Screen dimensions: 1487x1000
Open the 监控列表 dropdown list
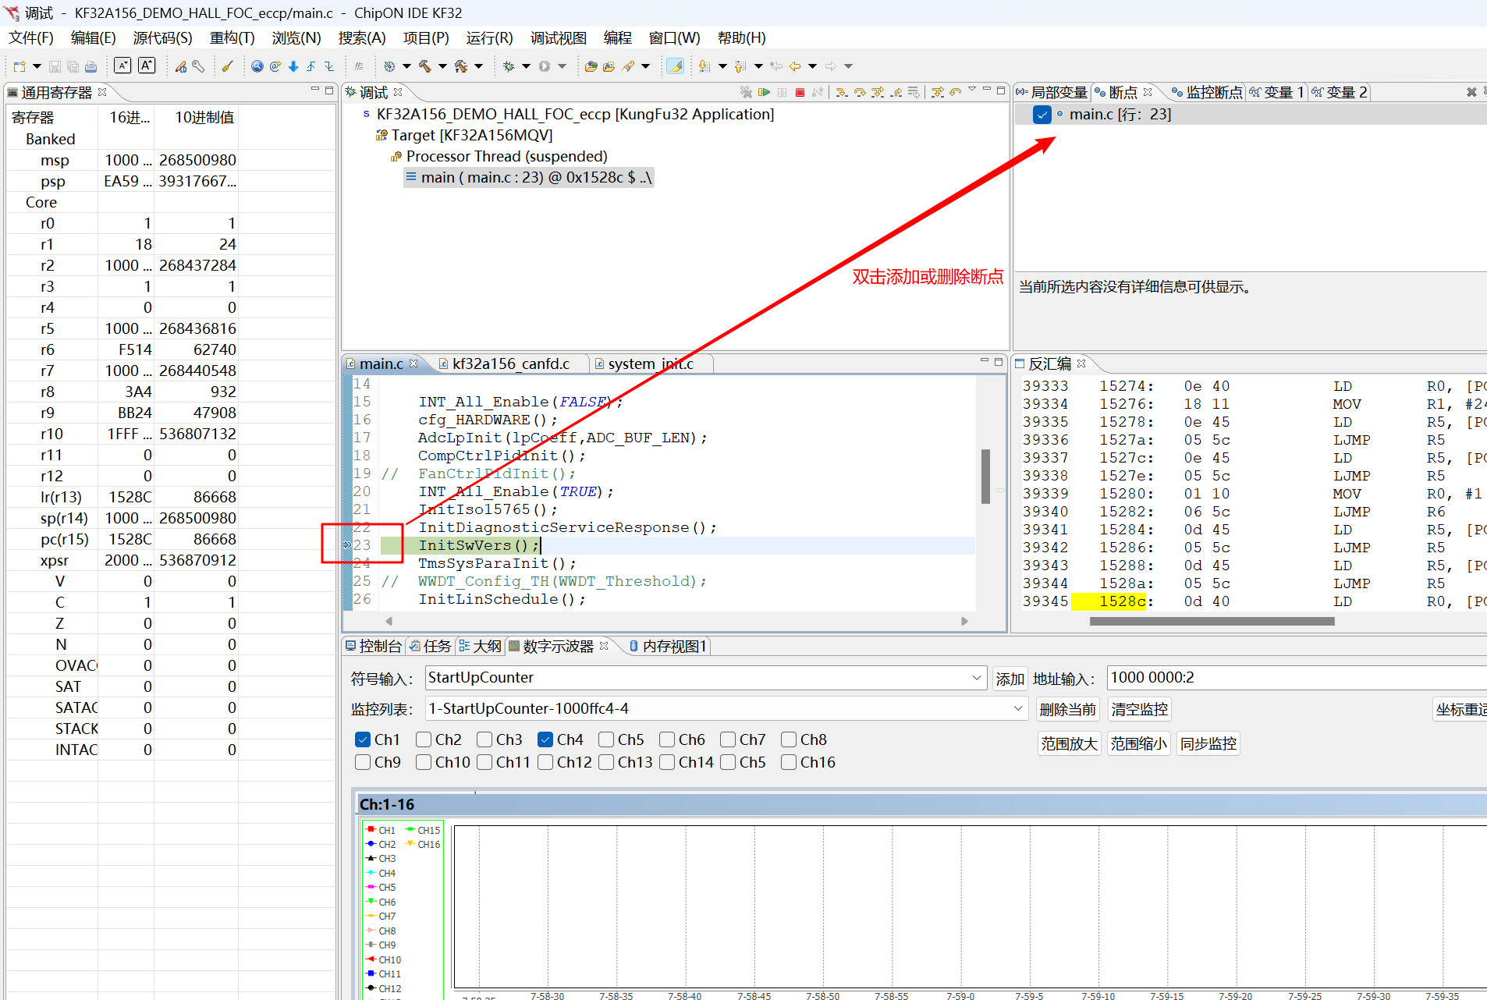[x=1018, y=709]
